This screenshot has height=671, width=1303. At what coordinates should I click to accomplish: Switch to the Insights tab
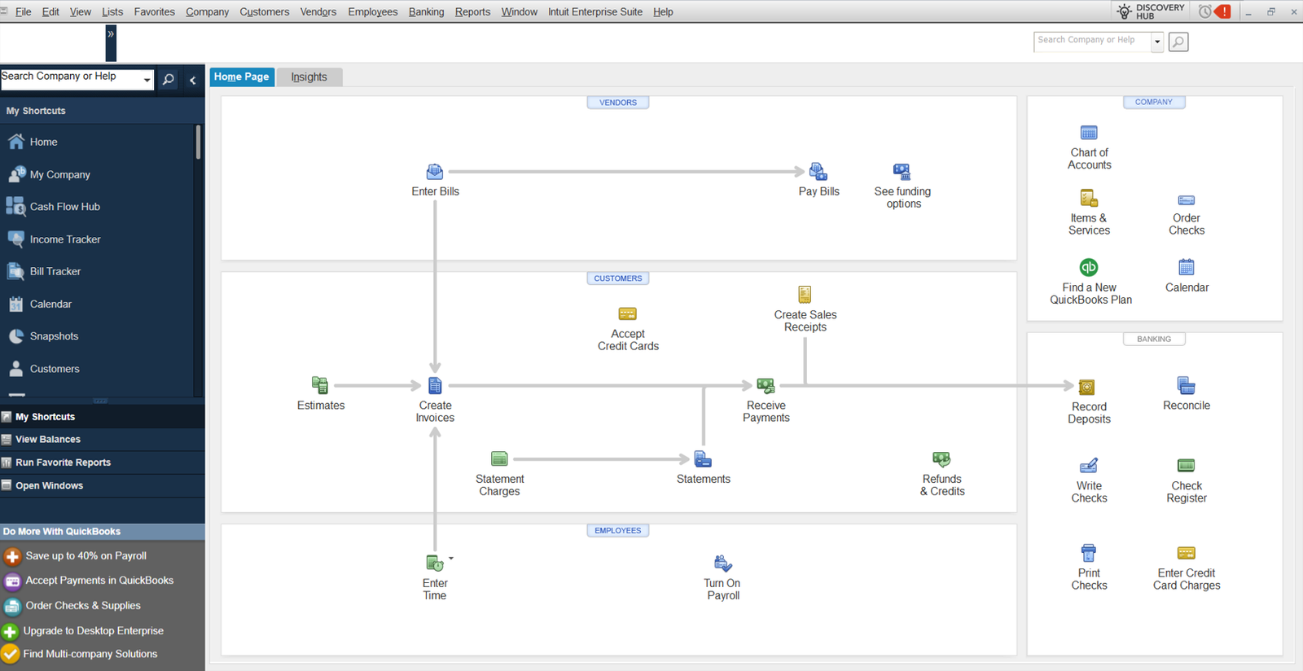click(309, 77)
